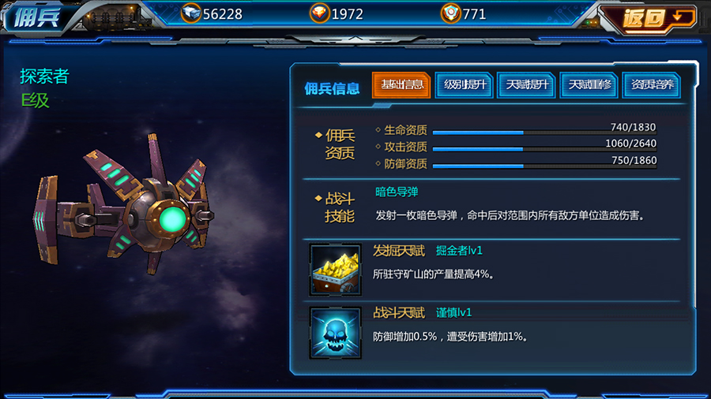
Task: Open the 天赋重修 tab
Action: click(589, 85)
